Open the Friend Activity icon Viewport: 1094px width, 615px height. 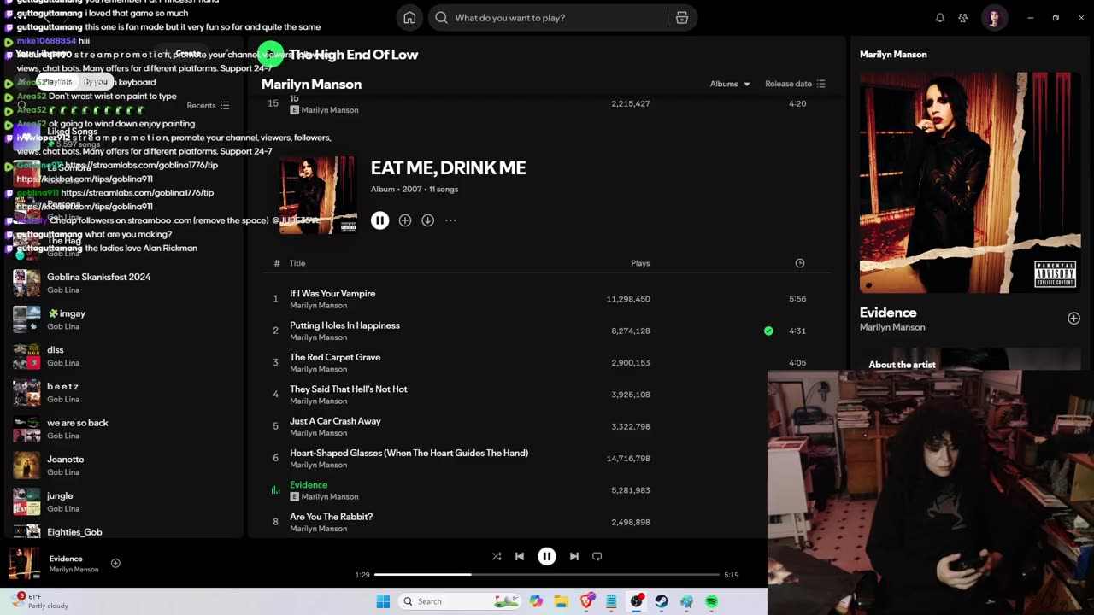click(963, 17)
